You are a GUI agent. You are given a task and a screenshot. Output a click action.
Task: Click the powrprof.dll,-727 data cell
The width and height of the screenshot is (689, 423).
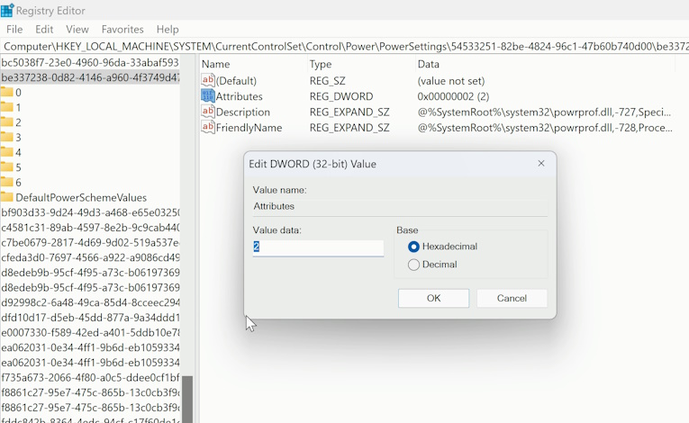[x=544, y=112]
